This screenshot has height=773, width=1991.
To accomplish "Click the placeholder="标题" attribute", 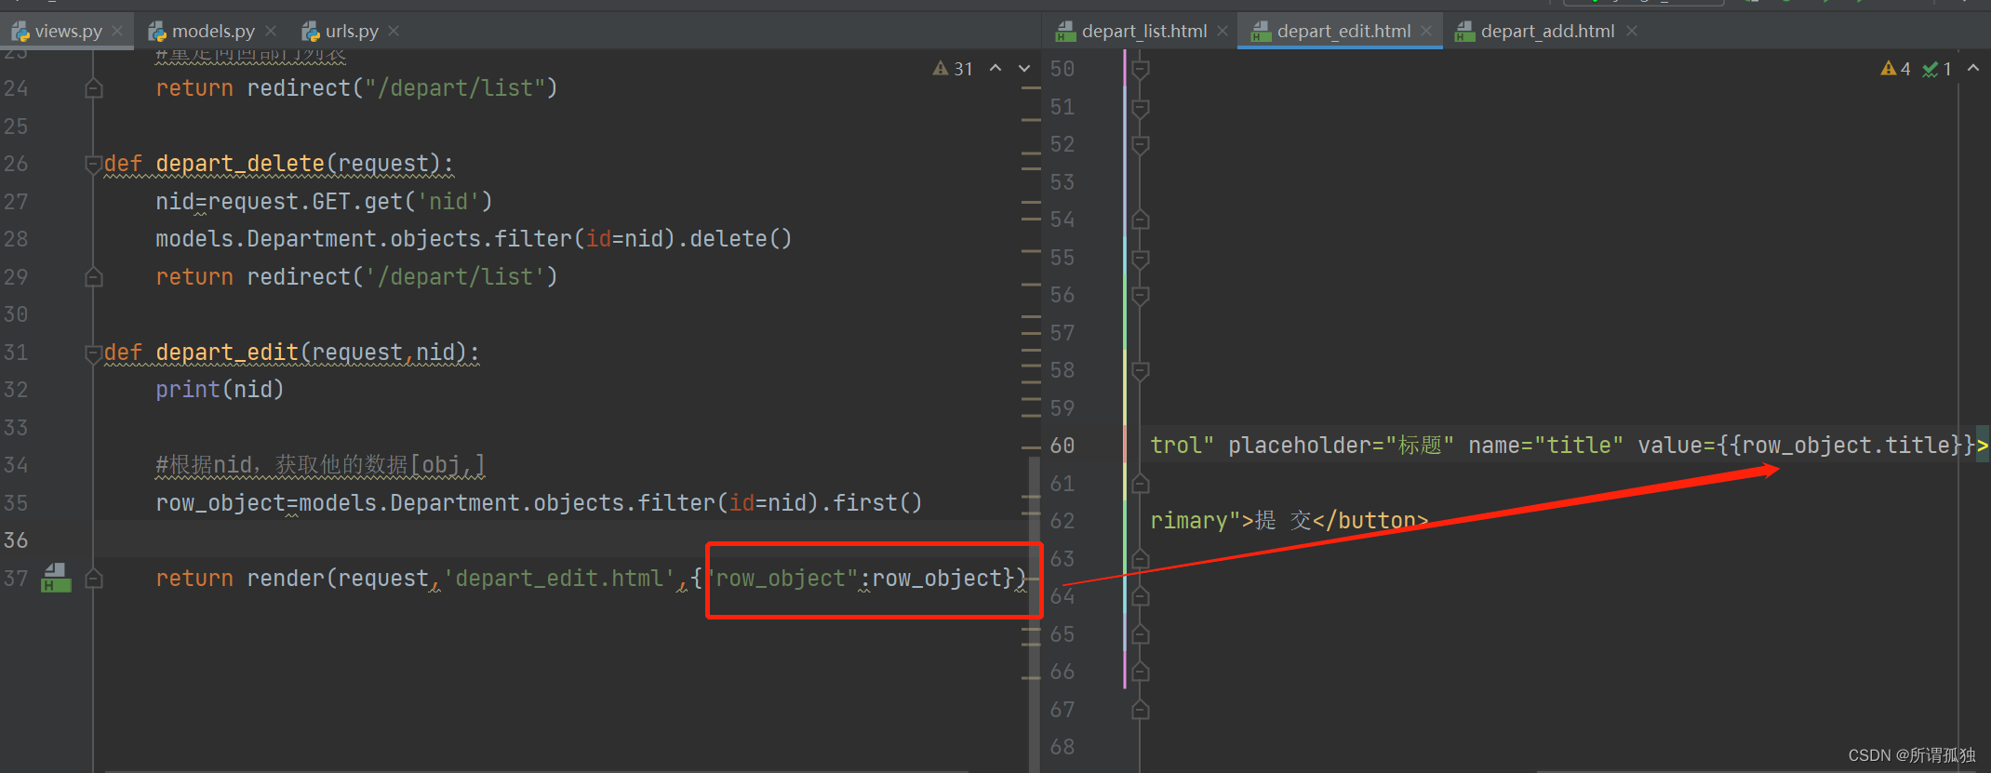I will [x=1341, y=446].
